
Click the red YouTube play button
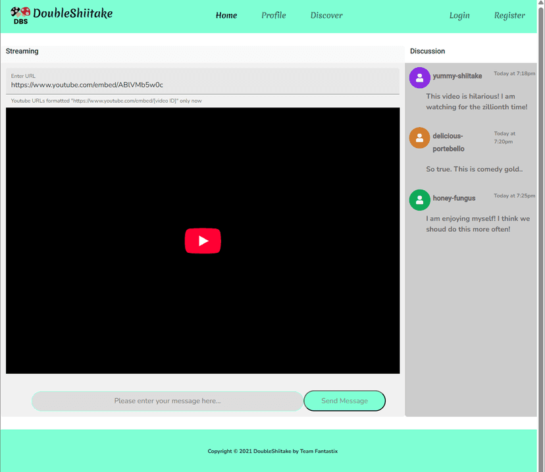pyautogui.click(x=203, y=241)
